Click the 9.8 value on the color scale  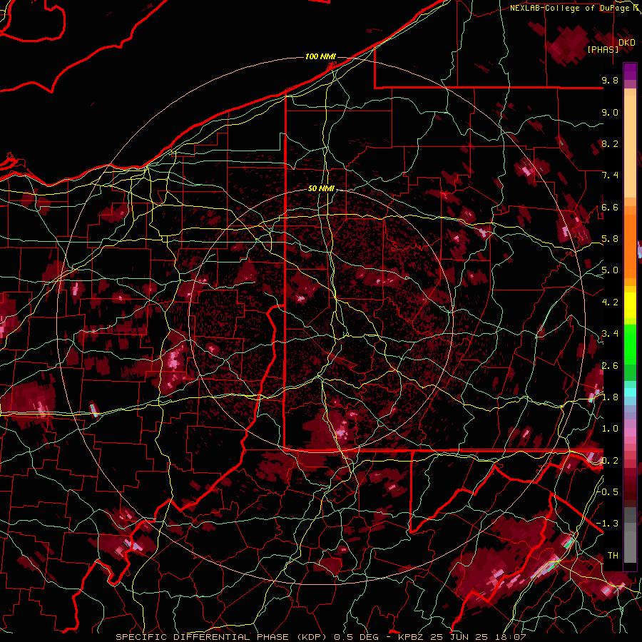click(610, 80)
